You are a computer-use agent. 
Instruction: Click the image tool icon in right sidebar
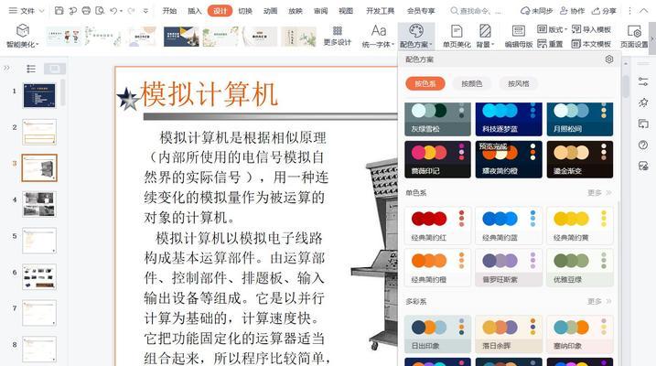coord(643,166)
